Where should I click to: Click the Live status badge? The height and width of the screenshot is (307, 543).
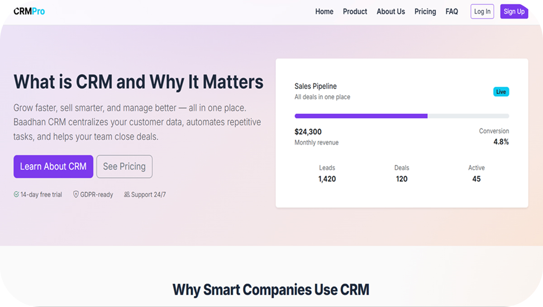click(501, 92)
